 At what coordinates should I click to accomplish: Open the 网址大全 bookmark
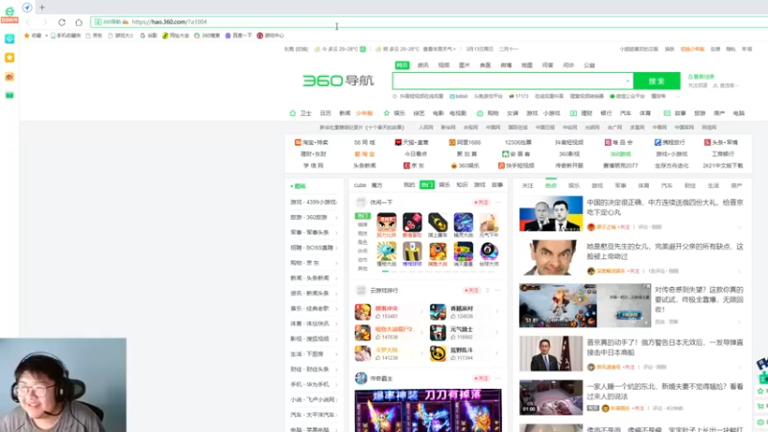click(x=176, y=36)
